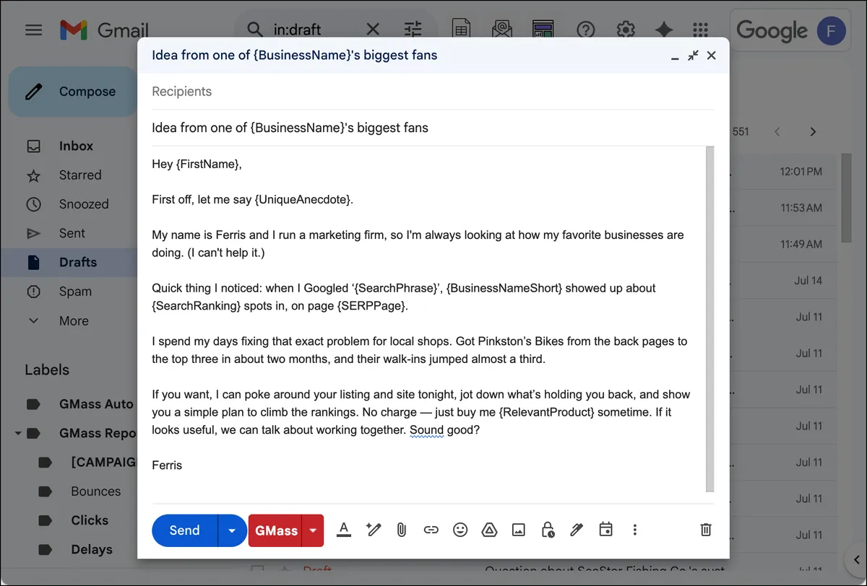
Task: Click the subject line field
Action: 432,128
